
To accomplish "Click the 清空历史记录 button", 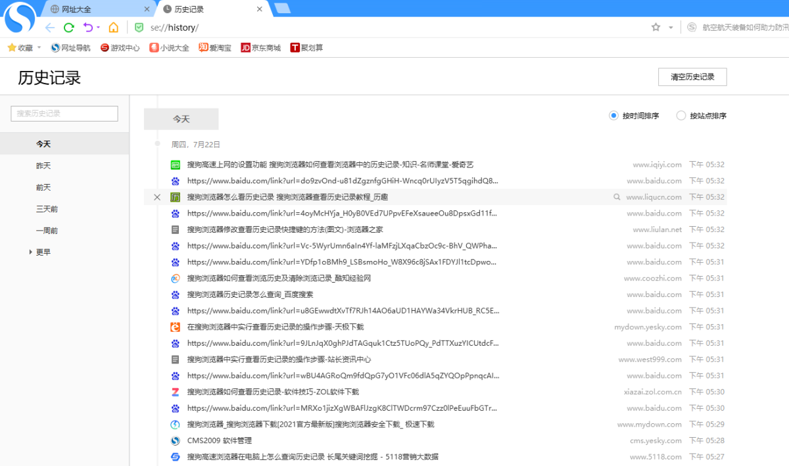I will 692,77.
